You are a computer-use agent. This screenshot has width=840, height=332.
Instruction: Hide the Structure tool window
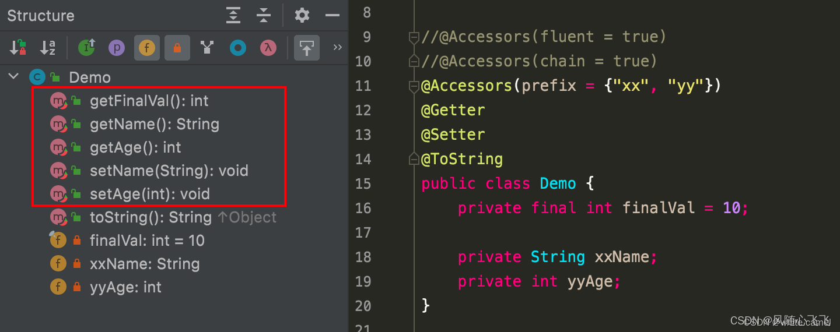click(332, 15)
